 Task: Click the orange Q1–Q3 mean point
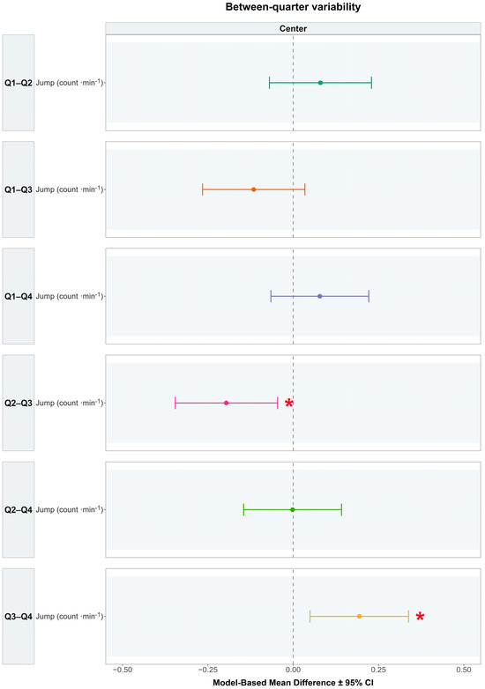(x=254, y=189)
